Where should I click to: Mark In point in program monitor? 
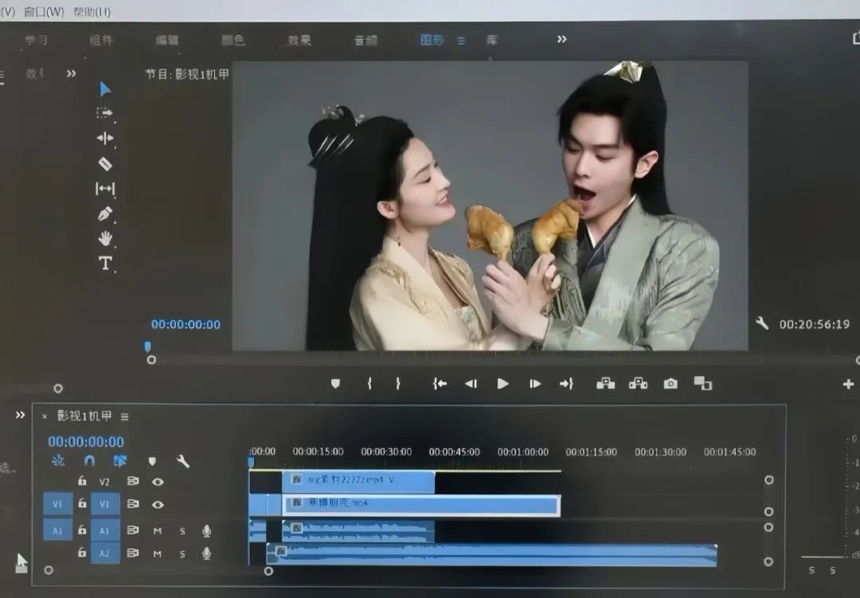tap(369, 384)
